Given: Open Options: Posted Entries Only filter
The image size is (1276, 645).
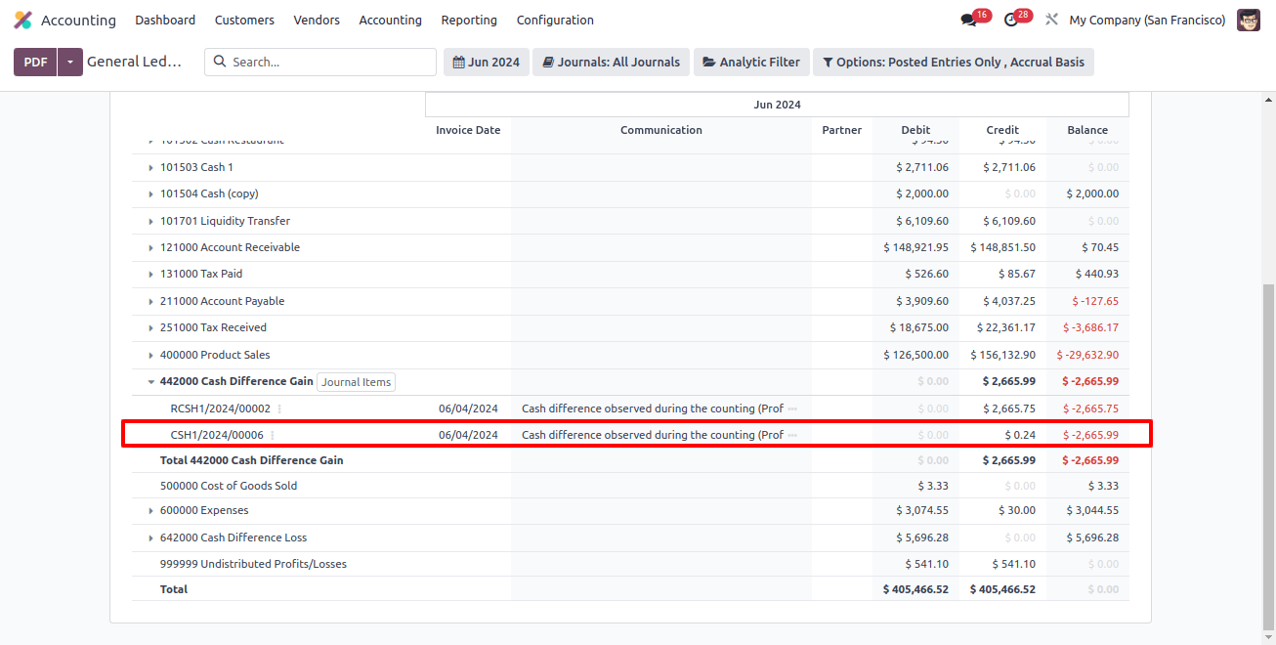Looking at the screenshot, I should (954, 62).
